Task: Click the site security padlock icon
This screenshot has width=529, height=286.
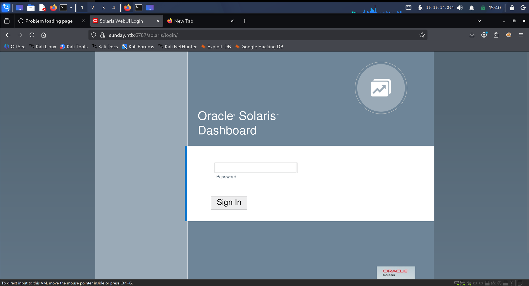Action: 103,35
